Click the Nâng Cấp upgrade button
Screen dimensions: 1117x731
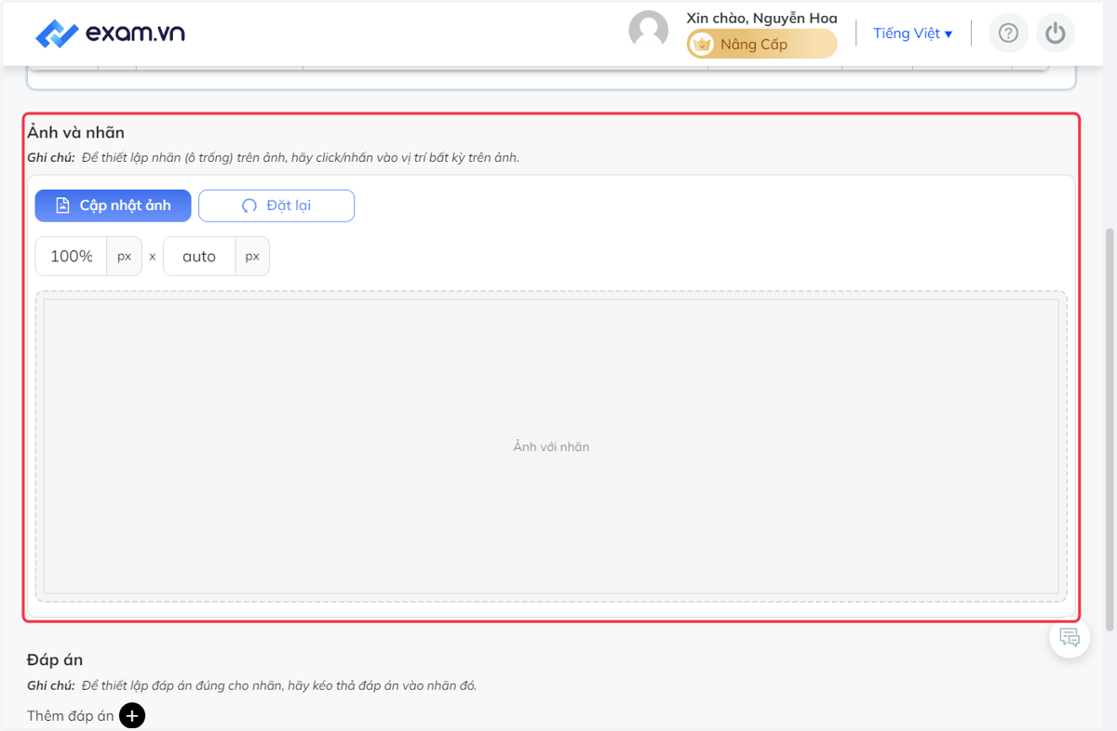[x=762, y=44]
